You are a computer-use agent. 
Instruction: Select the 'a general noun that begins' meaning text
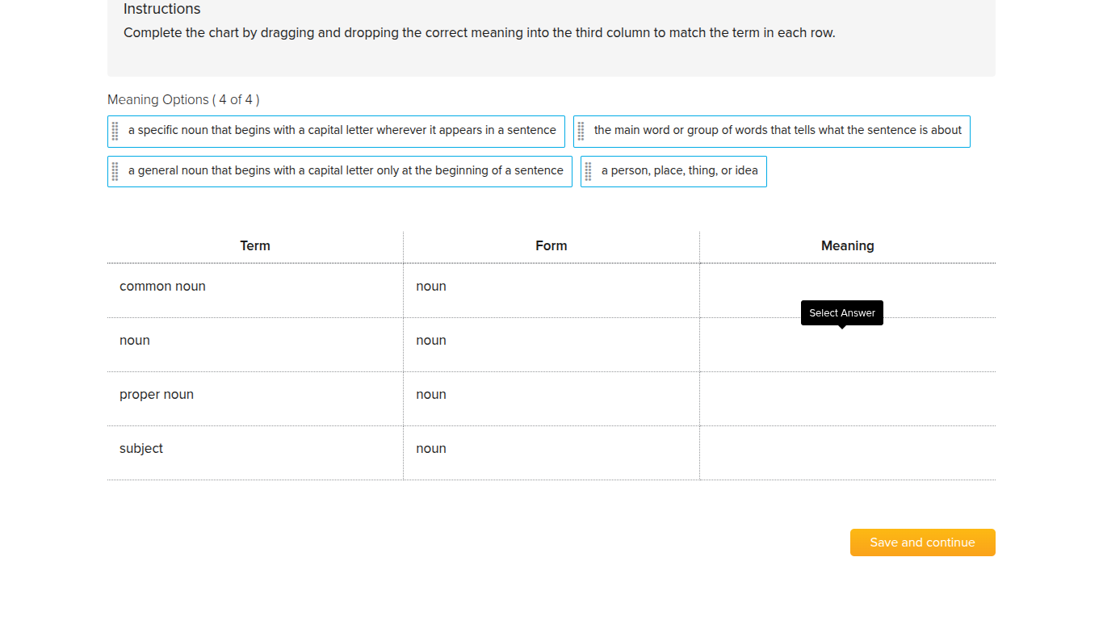coord(346,170)
